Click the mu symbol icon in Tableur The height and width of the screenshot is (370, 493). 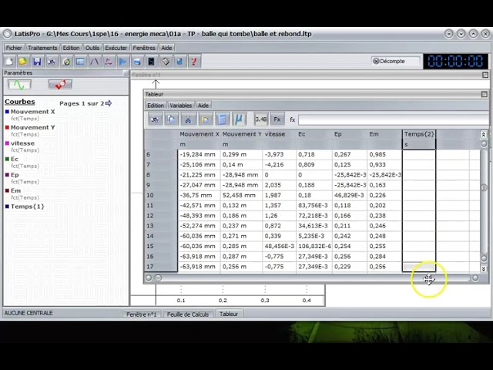[239, 119]
